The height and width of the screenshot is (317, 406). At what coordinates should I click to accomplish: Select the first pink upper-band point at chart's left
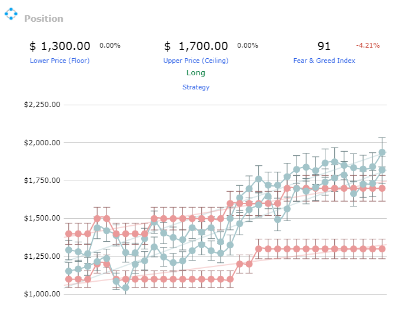point(69,234)
